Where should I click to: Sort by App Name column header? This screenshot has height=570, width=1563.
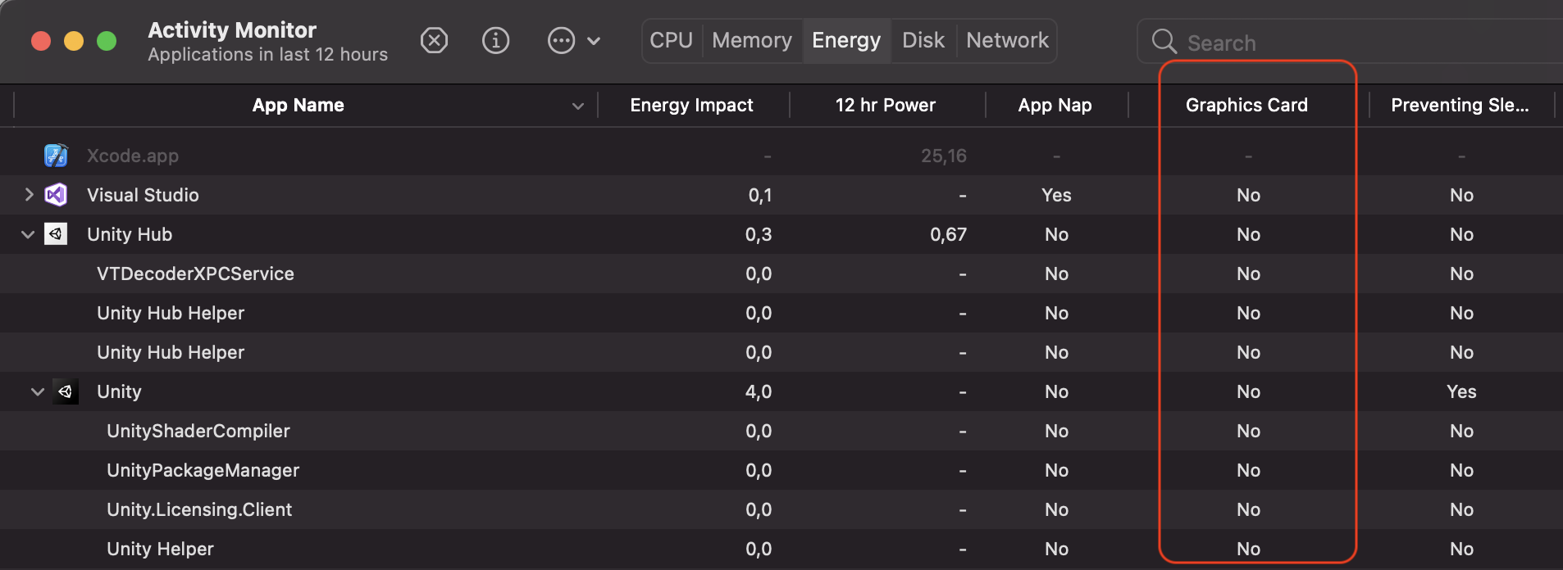click(298, 105)
